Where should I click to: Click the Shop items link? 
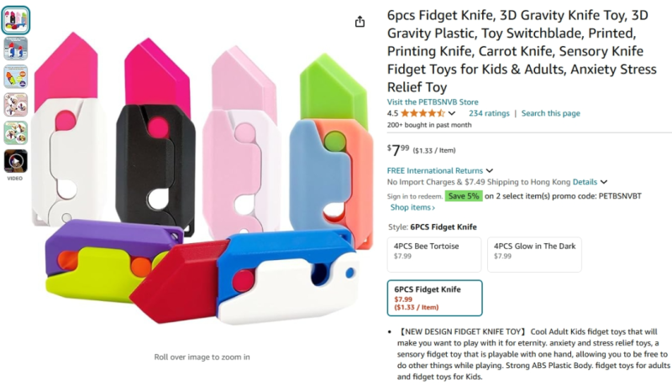pos(412,207)
